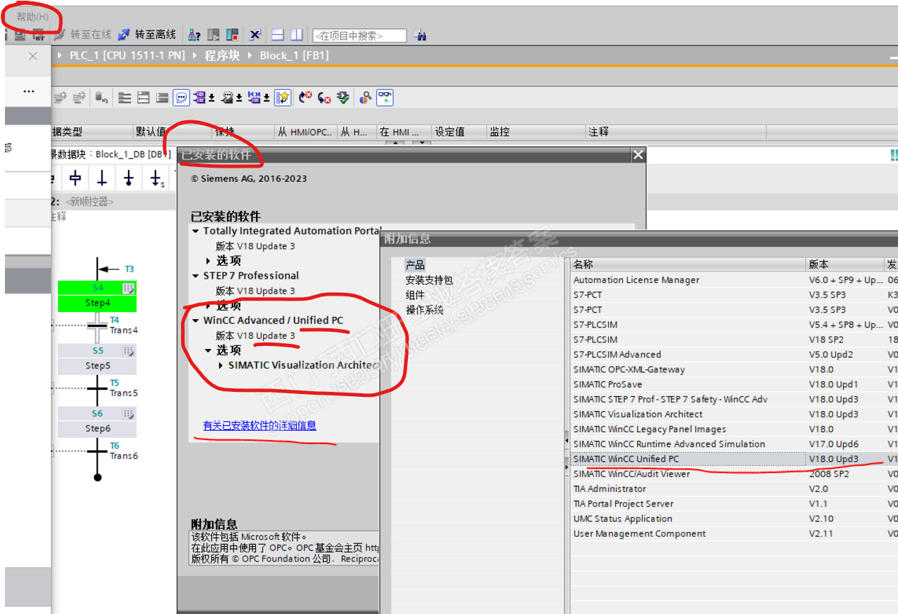The image size is (898, 614).
Task: Select 产品 in 附加信息 list
Action: (x=415, y=265)
